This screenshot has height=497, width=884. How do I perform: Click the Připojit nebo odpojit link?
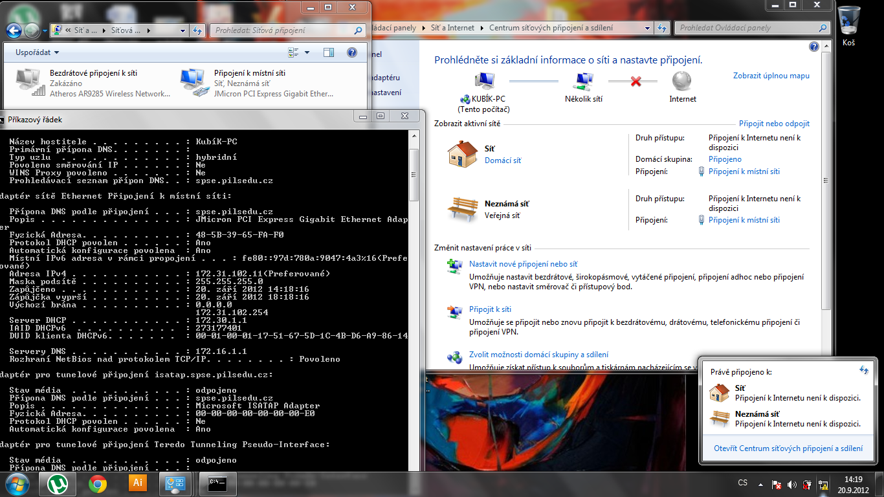(x=774, y=124)
